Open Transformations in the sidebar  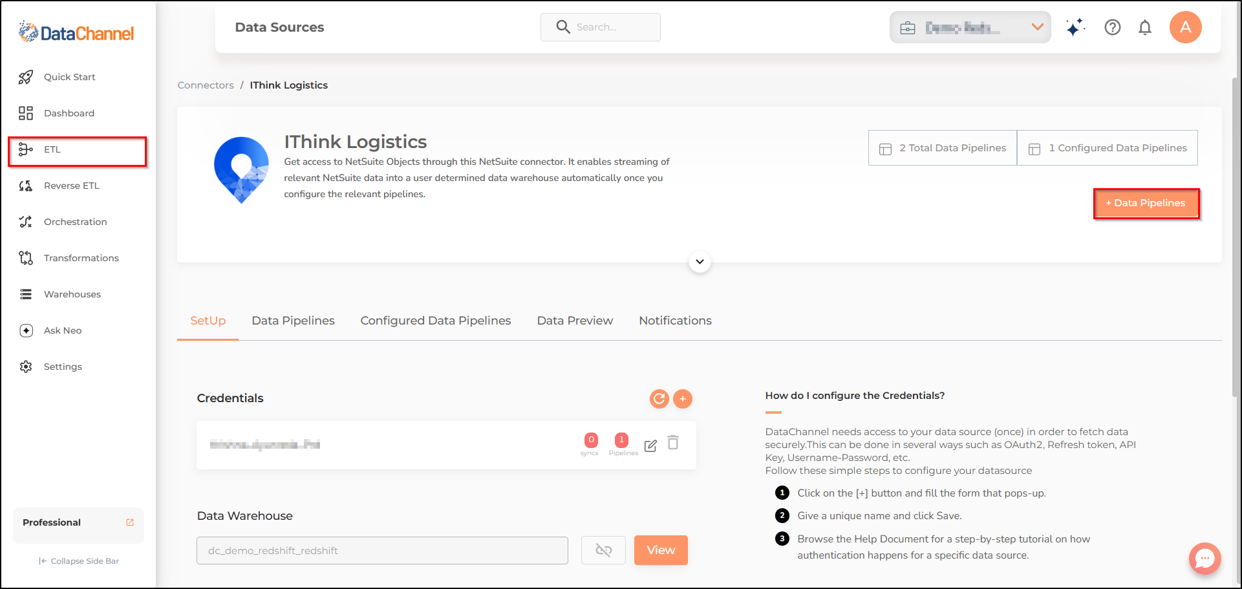[81, 258]
